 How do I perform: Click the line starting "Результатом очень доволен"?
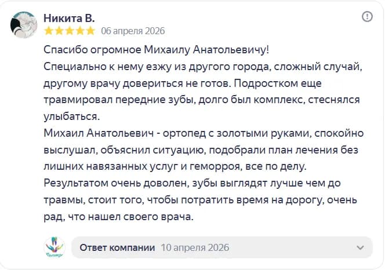tap(200, 184)
